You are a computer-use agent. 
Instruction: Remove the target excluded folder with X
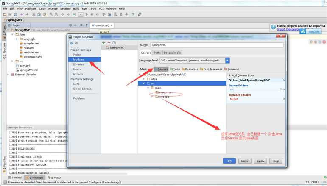tap(284, 99)
